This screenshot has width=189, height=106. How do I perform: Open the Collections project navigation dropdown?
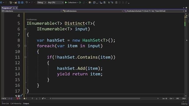point(32,11)
